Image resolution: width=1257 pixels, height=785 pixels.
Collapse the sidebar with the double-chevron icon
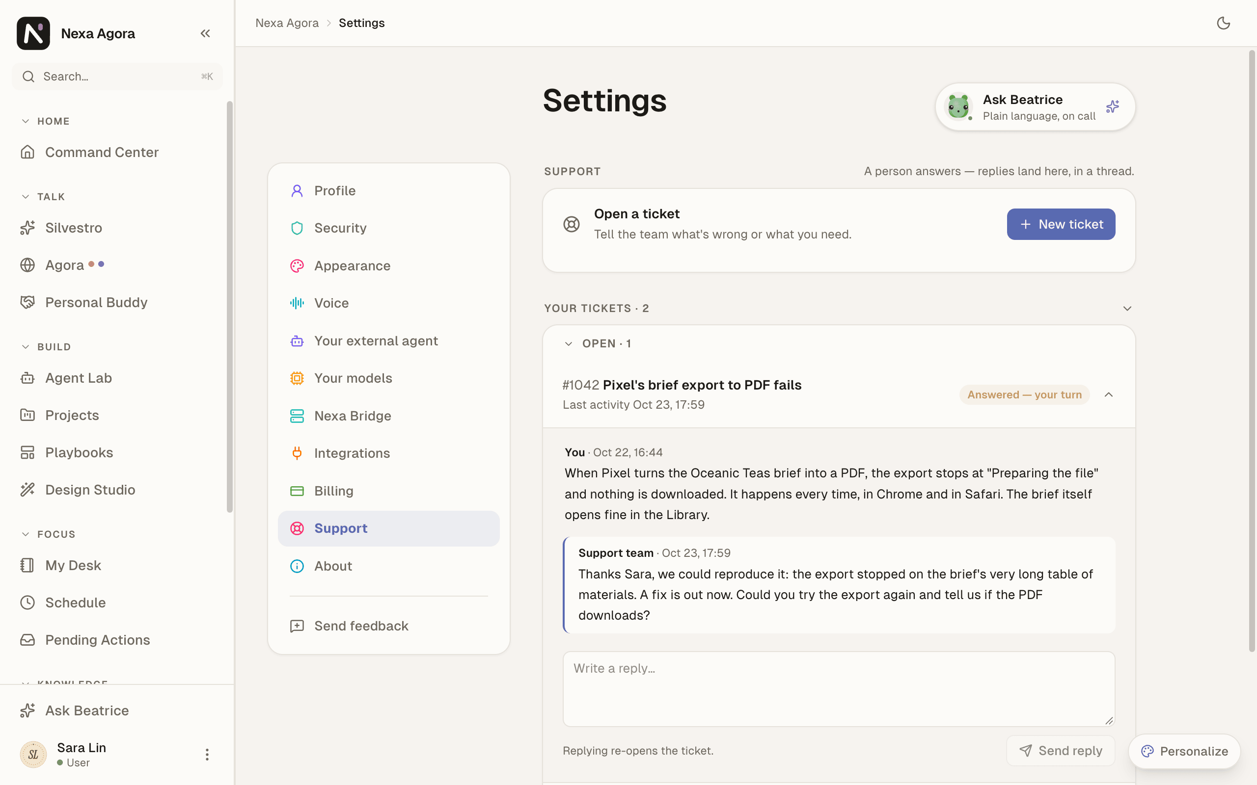click(205, 33)
